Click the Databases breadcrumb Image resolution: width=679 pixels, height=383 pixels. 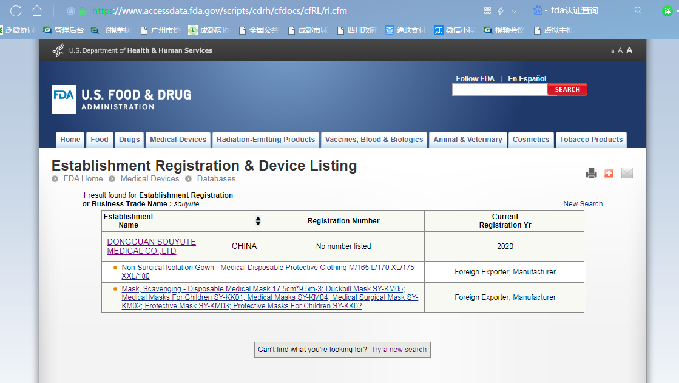point(216,178)
